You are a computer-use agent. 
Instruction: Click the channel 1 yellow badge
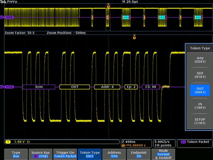click(7, 142)
